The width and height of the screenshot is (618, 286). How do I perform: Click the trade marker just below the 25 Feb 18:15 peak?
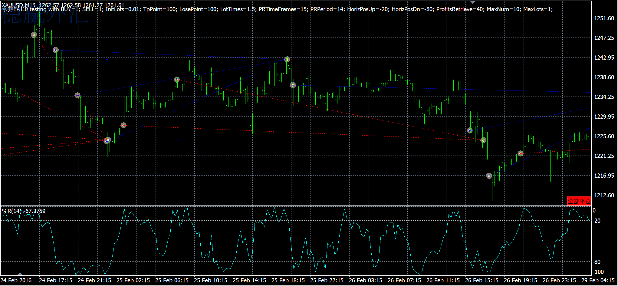click(x=293, y=85)
